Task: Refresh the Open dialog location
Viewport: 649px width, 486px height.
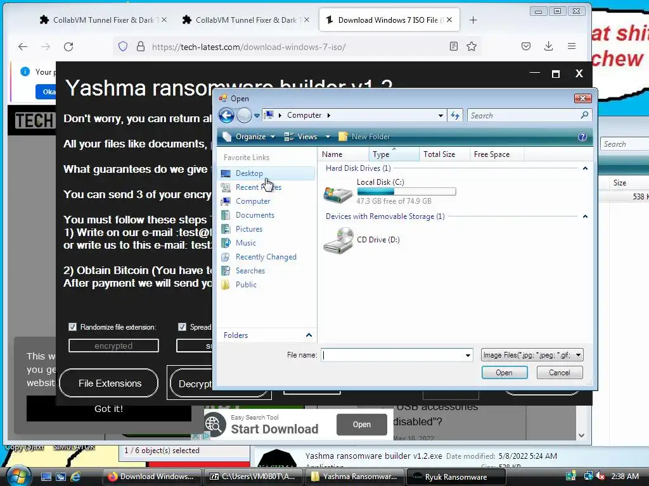Action: (455, 115)
